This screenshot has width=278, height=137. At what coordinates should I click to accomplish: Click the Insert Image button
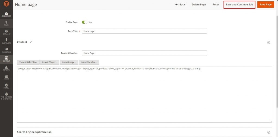tap(69, 62)
